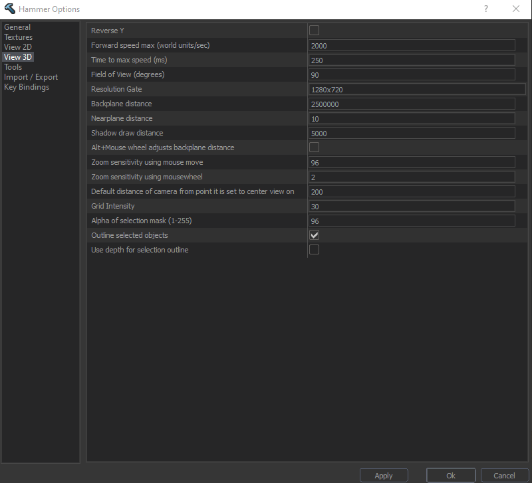Select the View 2D category
The width and height of the screenshot is (532, 483).
tap(18, 47)
